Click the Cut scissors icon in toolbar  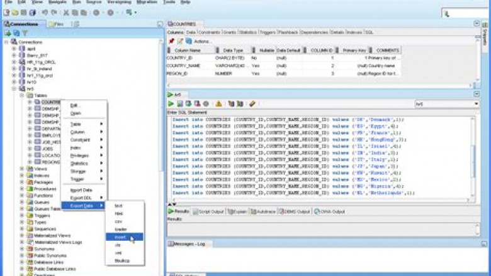click(x=65, y=12)
